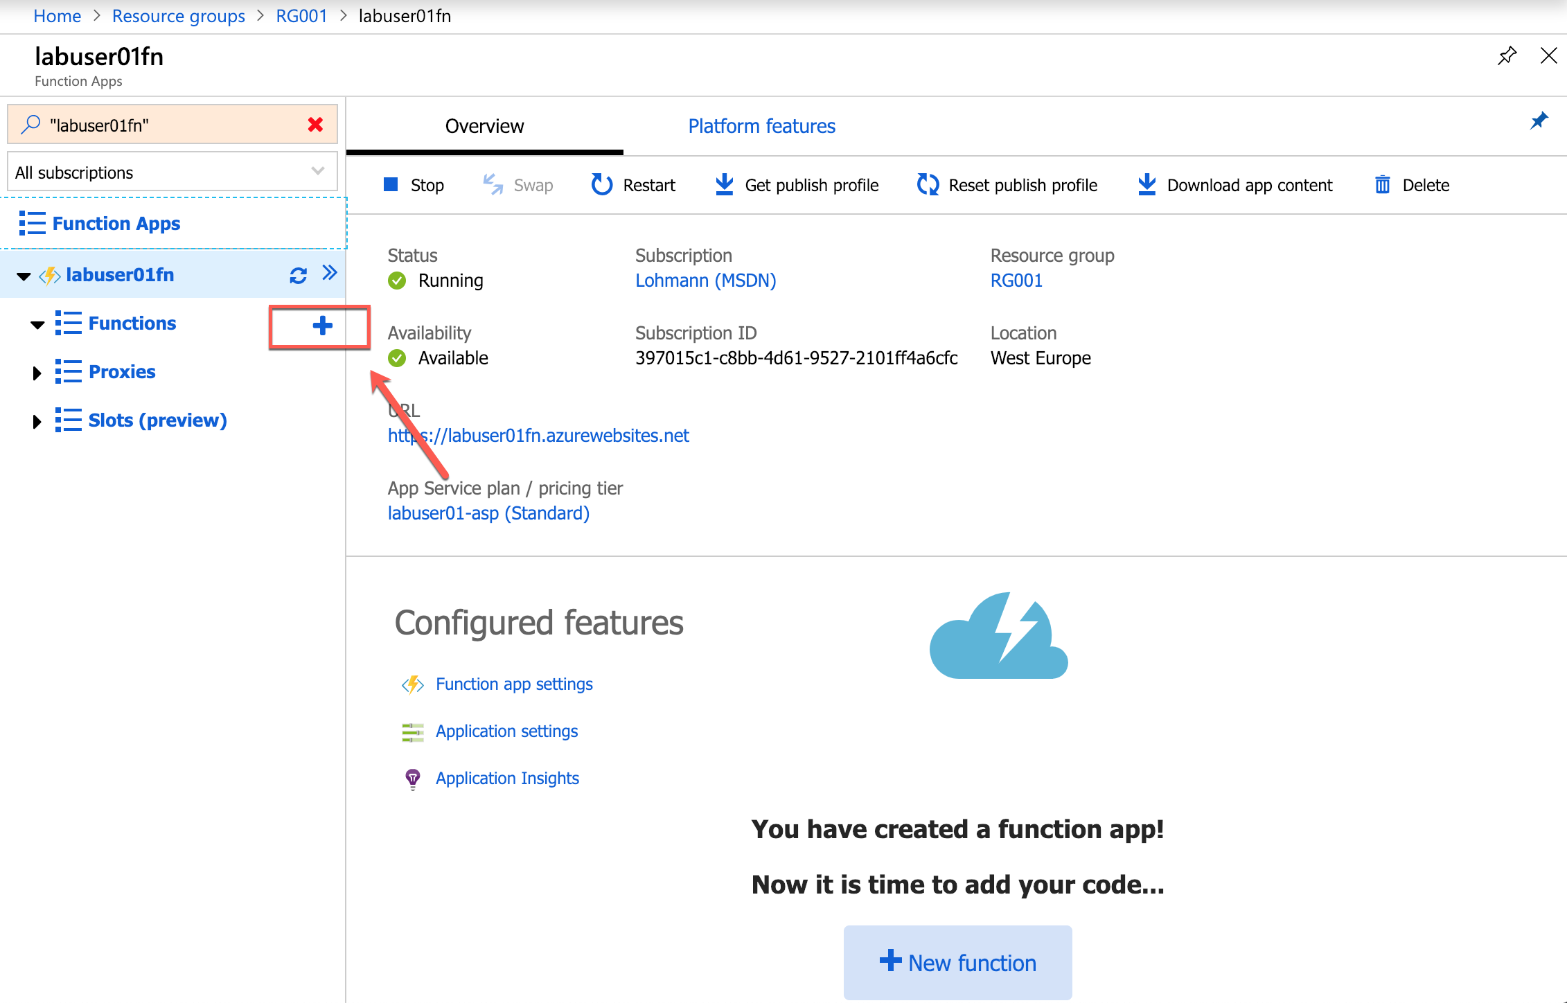Expand the Proxies tree node
Screen dimensions: 1567x1003
tap(37, 373)
